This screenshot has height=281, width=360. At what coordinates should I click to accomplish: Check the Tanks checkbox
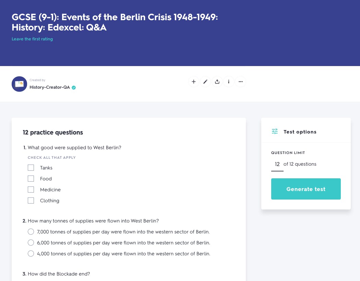31,167
